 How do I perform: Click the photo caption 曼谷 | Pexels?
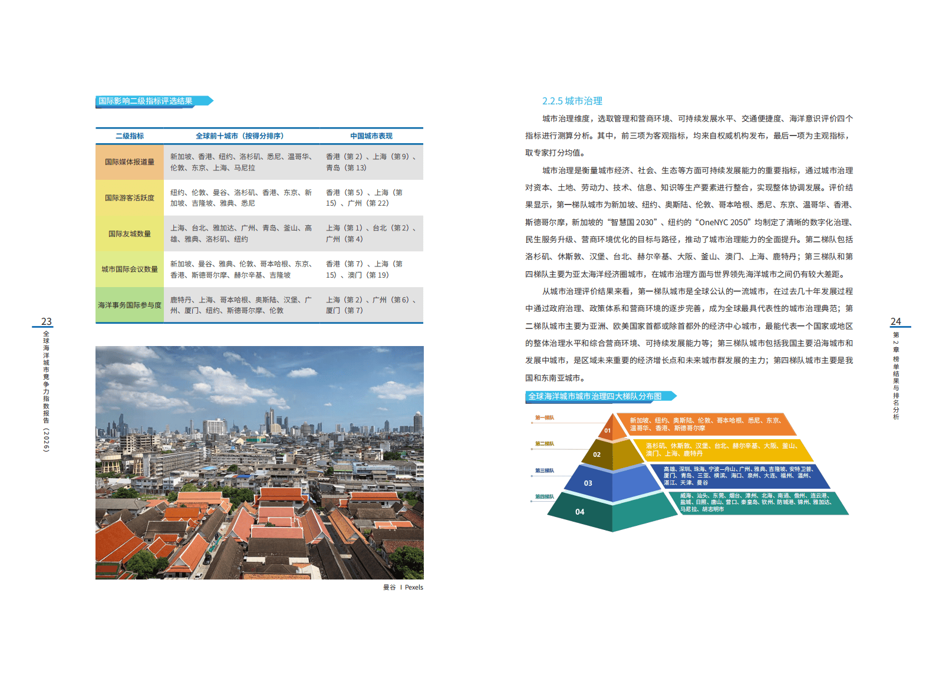403,587
